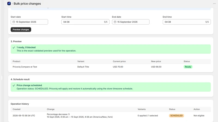Viewport: 218px width, 122px height.
Task: Click current price USD 70.00
Action: pyautogui.click(x=118, y=67)
